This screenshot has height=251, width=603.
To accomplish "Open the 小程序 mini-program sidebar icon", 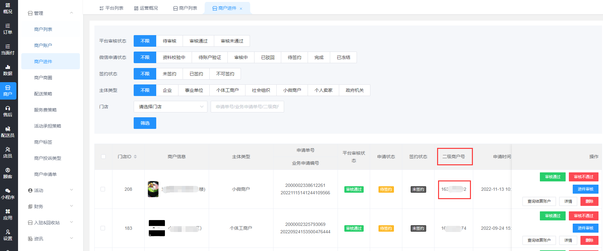I will (x=8, y=194).
